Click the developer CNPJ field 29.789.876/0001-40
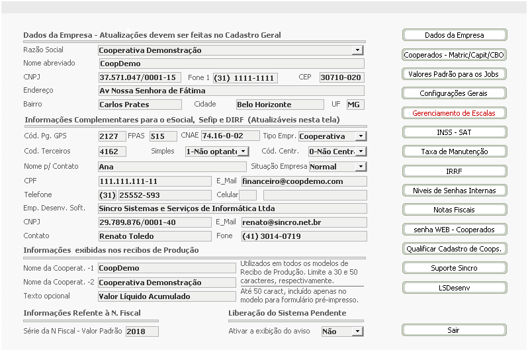The image size is (528, 352). [x=155, y=222]
